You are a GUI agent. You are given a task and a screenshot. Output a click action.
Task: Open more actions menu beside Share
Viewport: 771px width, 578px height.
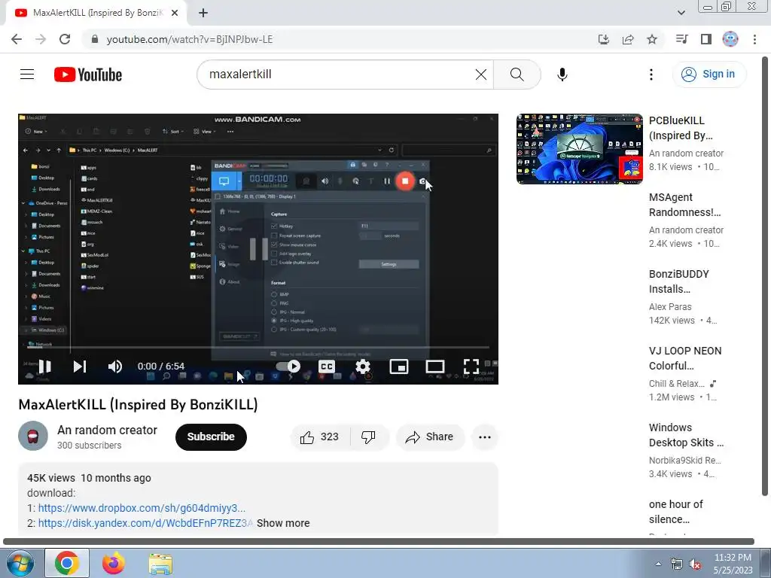[x=485, y=437]
